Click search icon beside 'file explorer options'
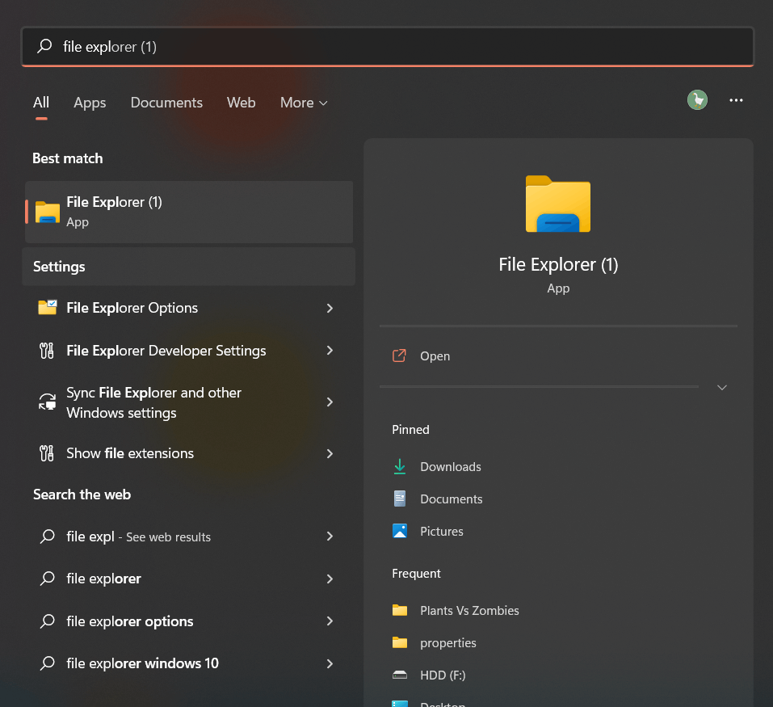The image size is (773, 707). point(48,621)
